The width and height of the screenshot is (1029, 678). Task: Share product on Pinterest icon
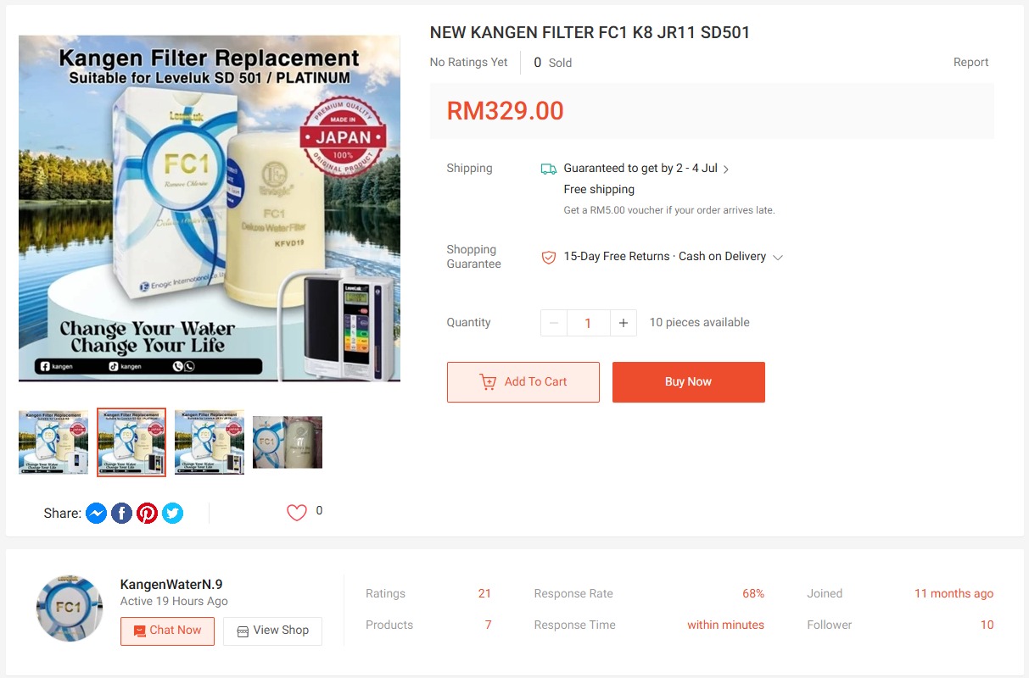(148, 513)
